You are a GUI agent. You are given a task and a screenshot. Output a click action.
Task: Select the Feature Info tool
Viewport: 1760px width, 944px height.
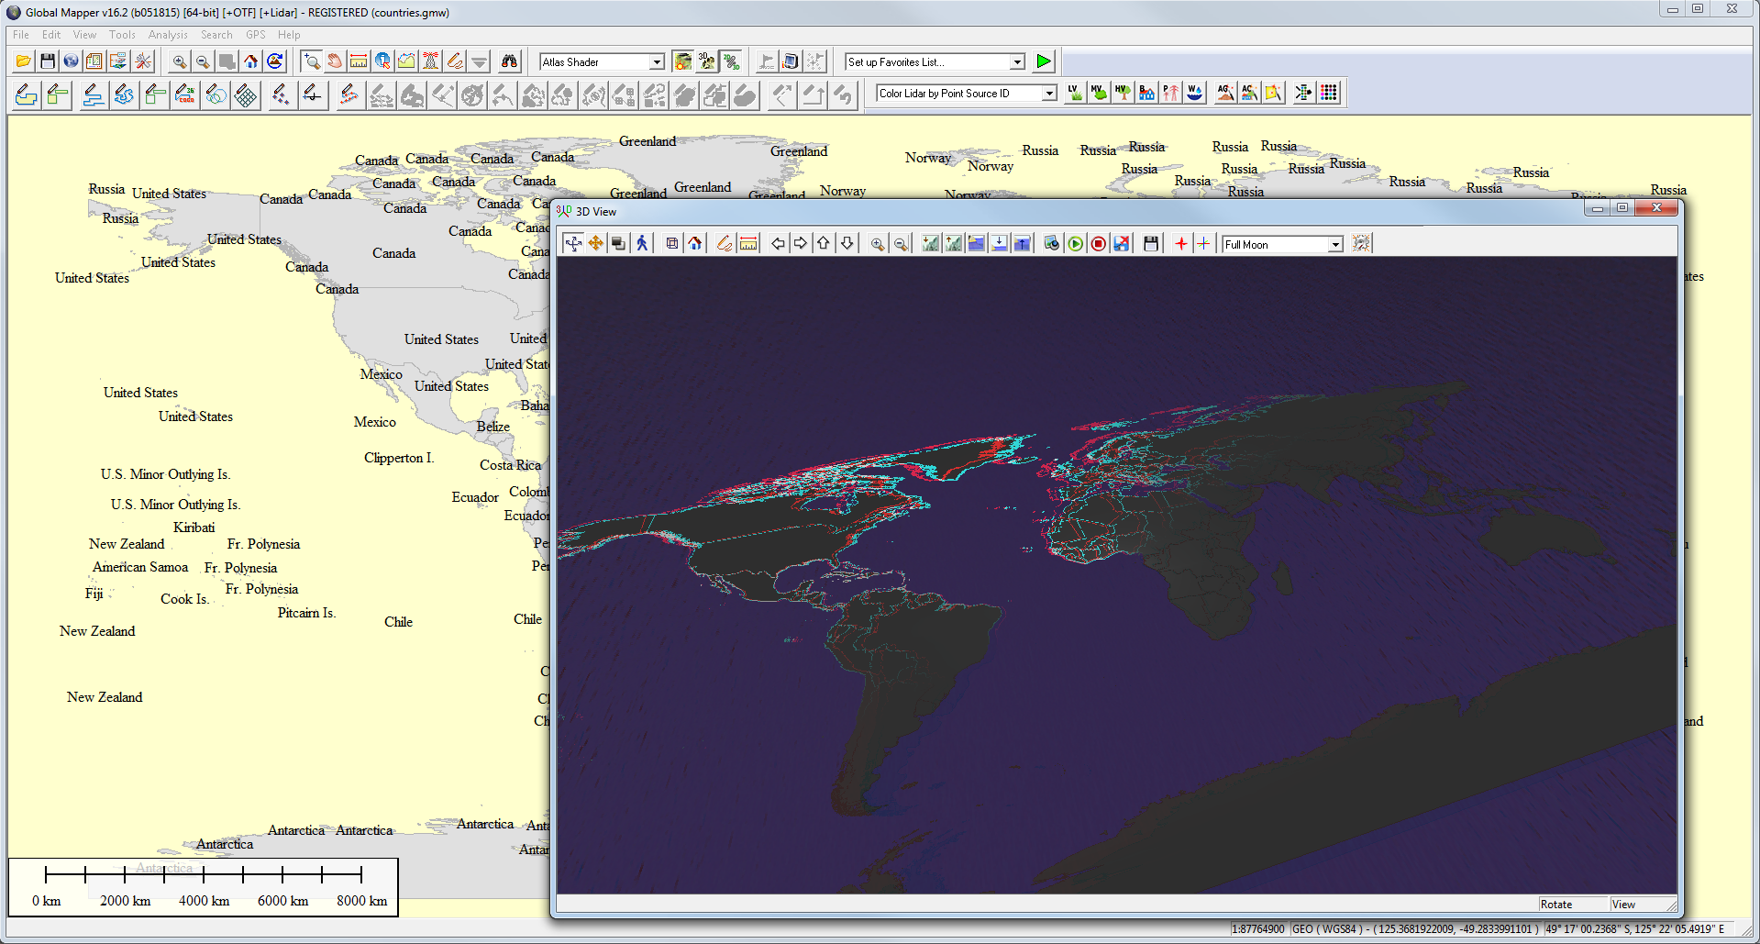382,61
